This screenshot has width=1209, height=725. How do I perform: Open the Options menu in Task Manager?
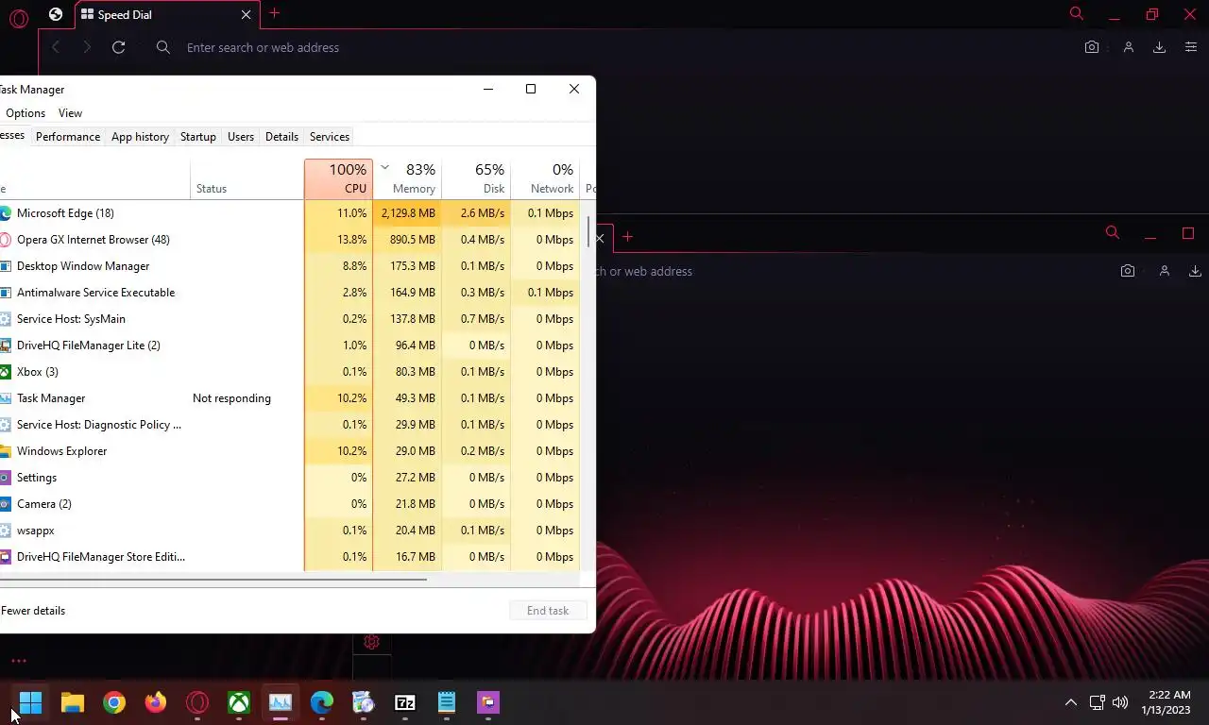(x=26, y=113)
